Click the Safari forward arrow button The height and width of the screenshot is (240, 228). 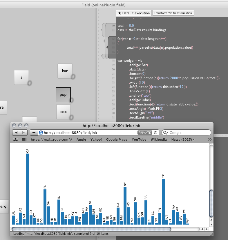coord(23,133)
